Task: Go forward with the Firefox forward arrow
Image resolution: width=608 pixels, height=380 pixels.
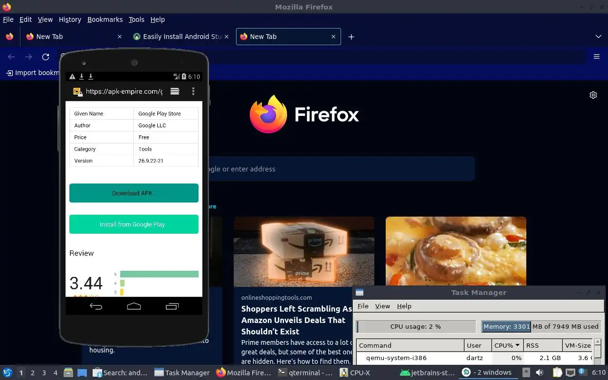Action: coord(28,57)
